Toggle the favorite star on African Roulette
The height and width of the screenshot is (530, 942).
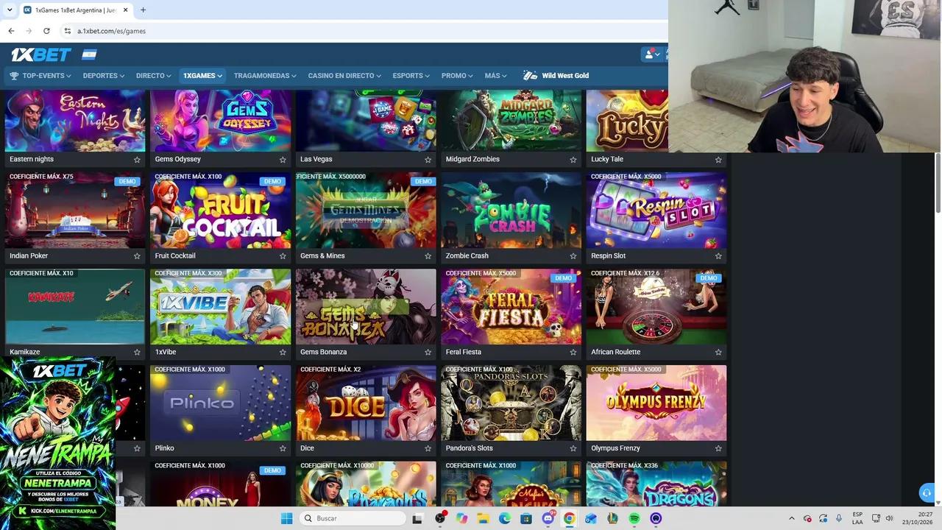tap(718, 352)
